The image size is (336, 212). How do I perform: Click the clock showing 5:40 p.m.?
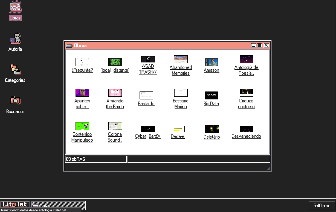click(321, 205)
